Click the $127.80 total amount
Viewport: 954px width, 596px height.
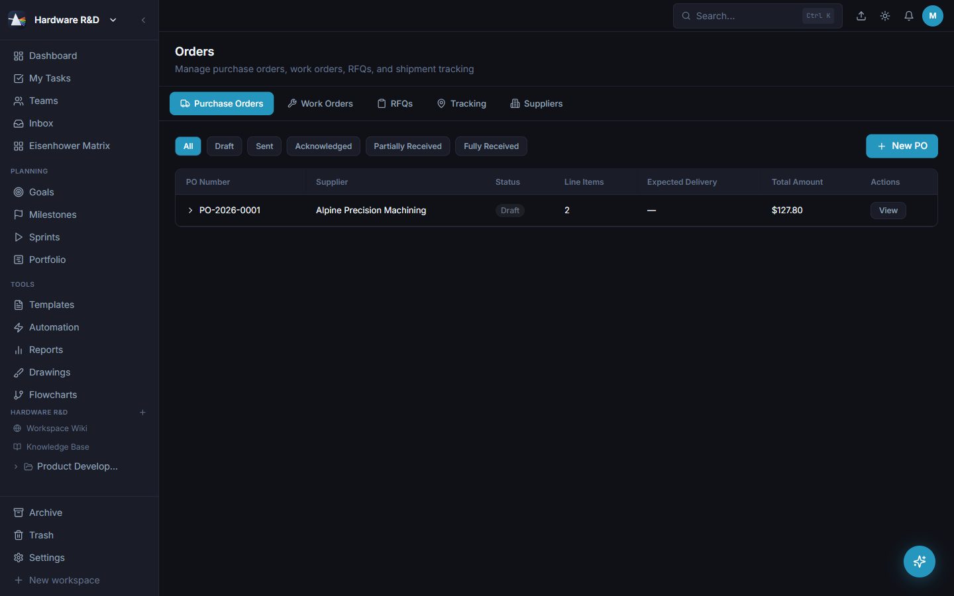(x=787, y=211)
